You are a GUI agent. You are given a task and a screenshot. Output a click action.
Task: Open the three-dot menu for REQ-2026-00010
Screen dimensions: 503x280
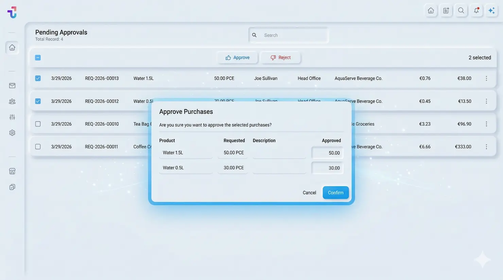(x=486, y=124)
